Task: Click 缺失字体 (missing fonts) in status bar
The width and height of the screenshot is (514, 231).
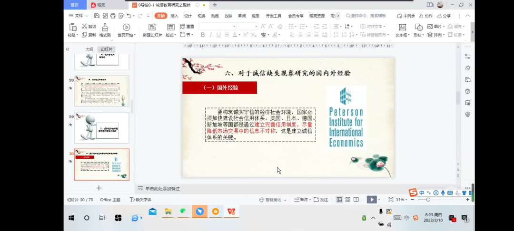Action: coord(140,200)
